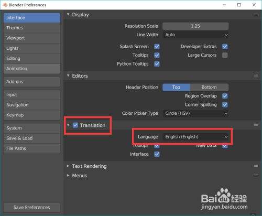Image resolution: width=262 pixels, height=216 pixels.
Task: Open the Add-ons preferences tab
Action: pos(32,82)
